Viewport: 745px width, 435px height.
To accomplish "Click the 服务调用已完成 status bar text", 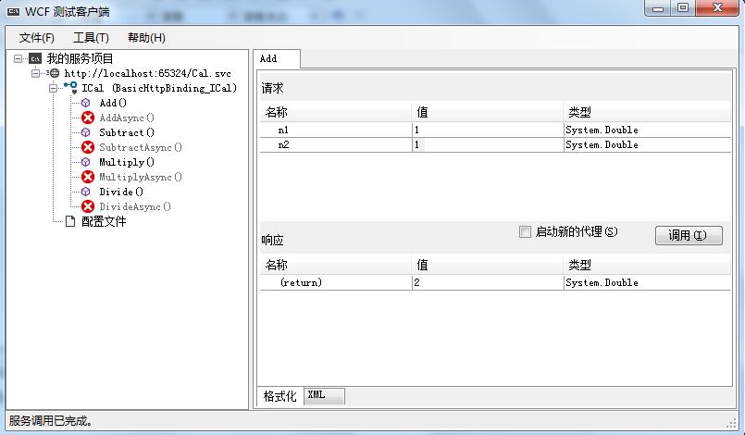I will (51, 421).
